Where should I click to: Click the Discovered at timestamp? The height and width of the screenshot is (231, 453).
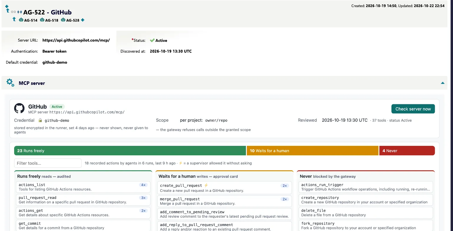coord(171,51)
